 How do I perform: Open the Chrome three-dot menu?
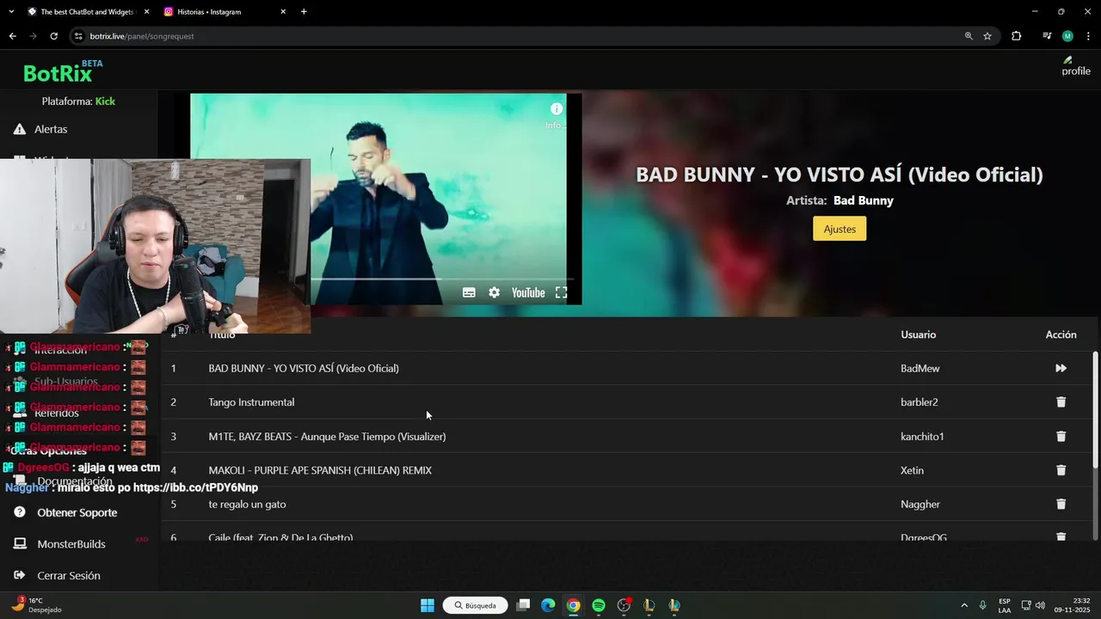pyautogui.click(x=1088, y=36)
